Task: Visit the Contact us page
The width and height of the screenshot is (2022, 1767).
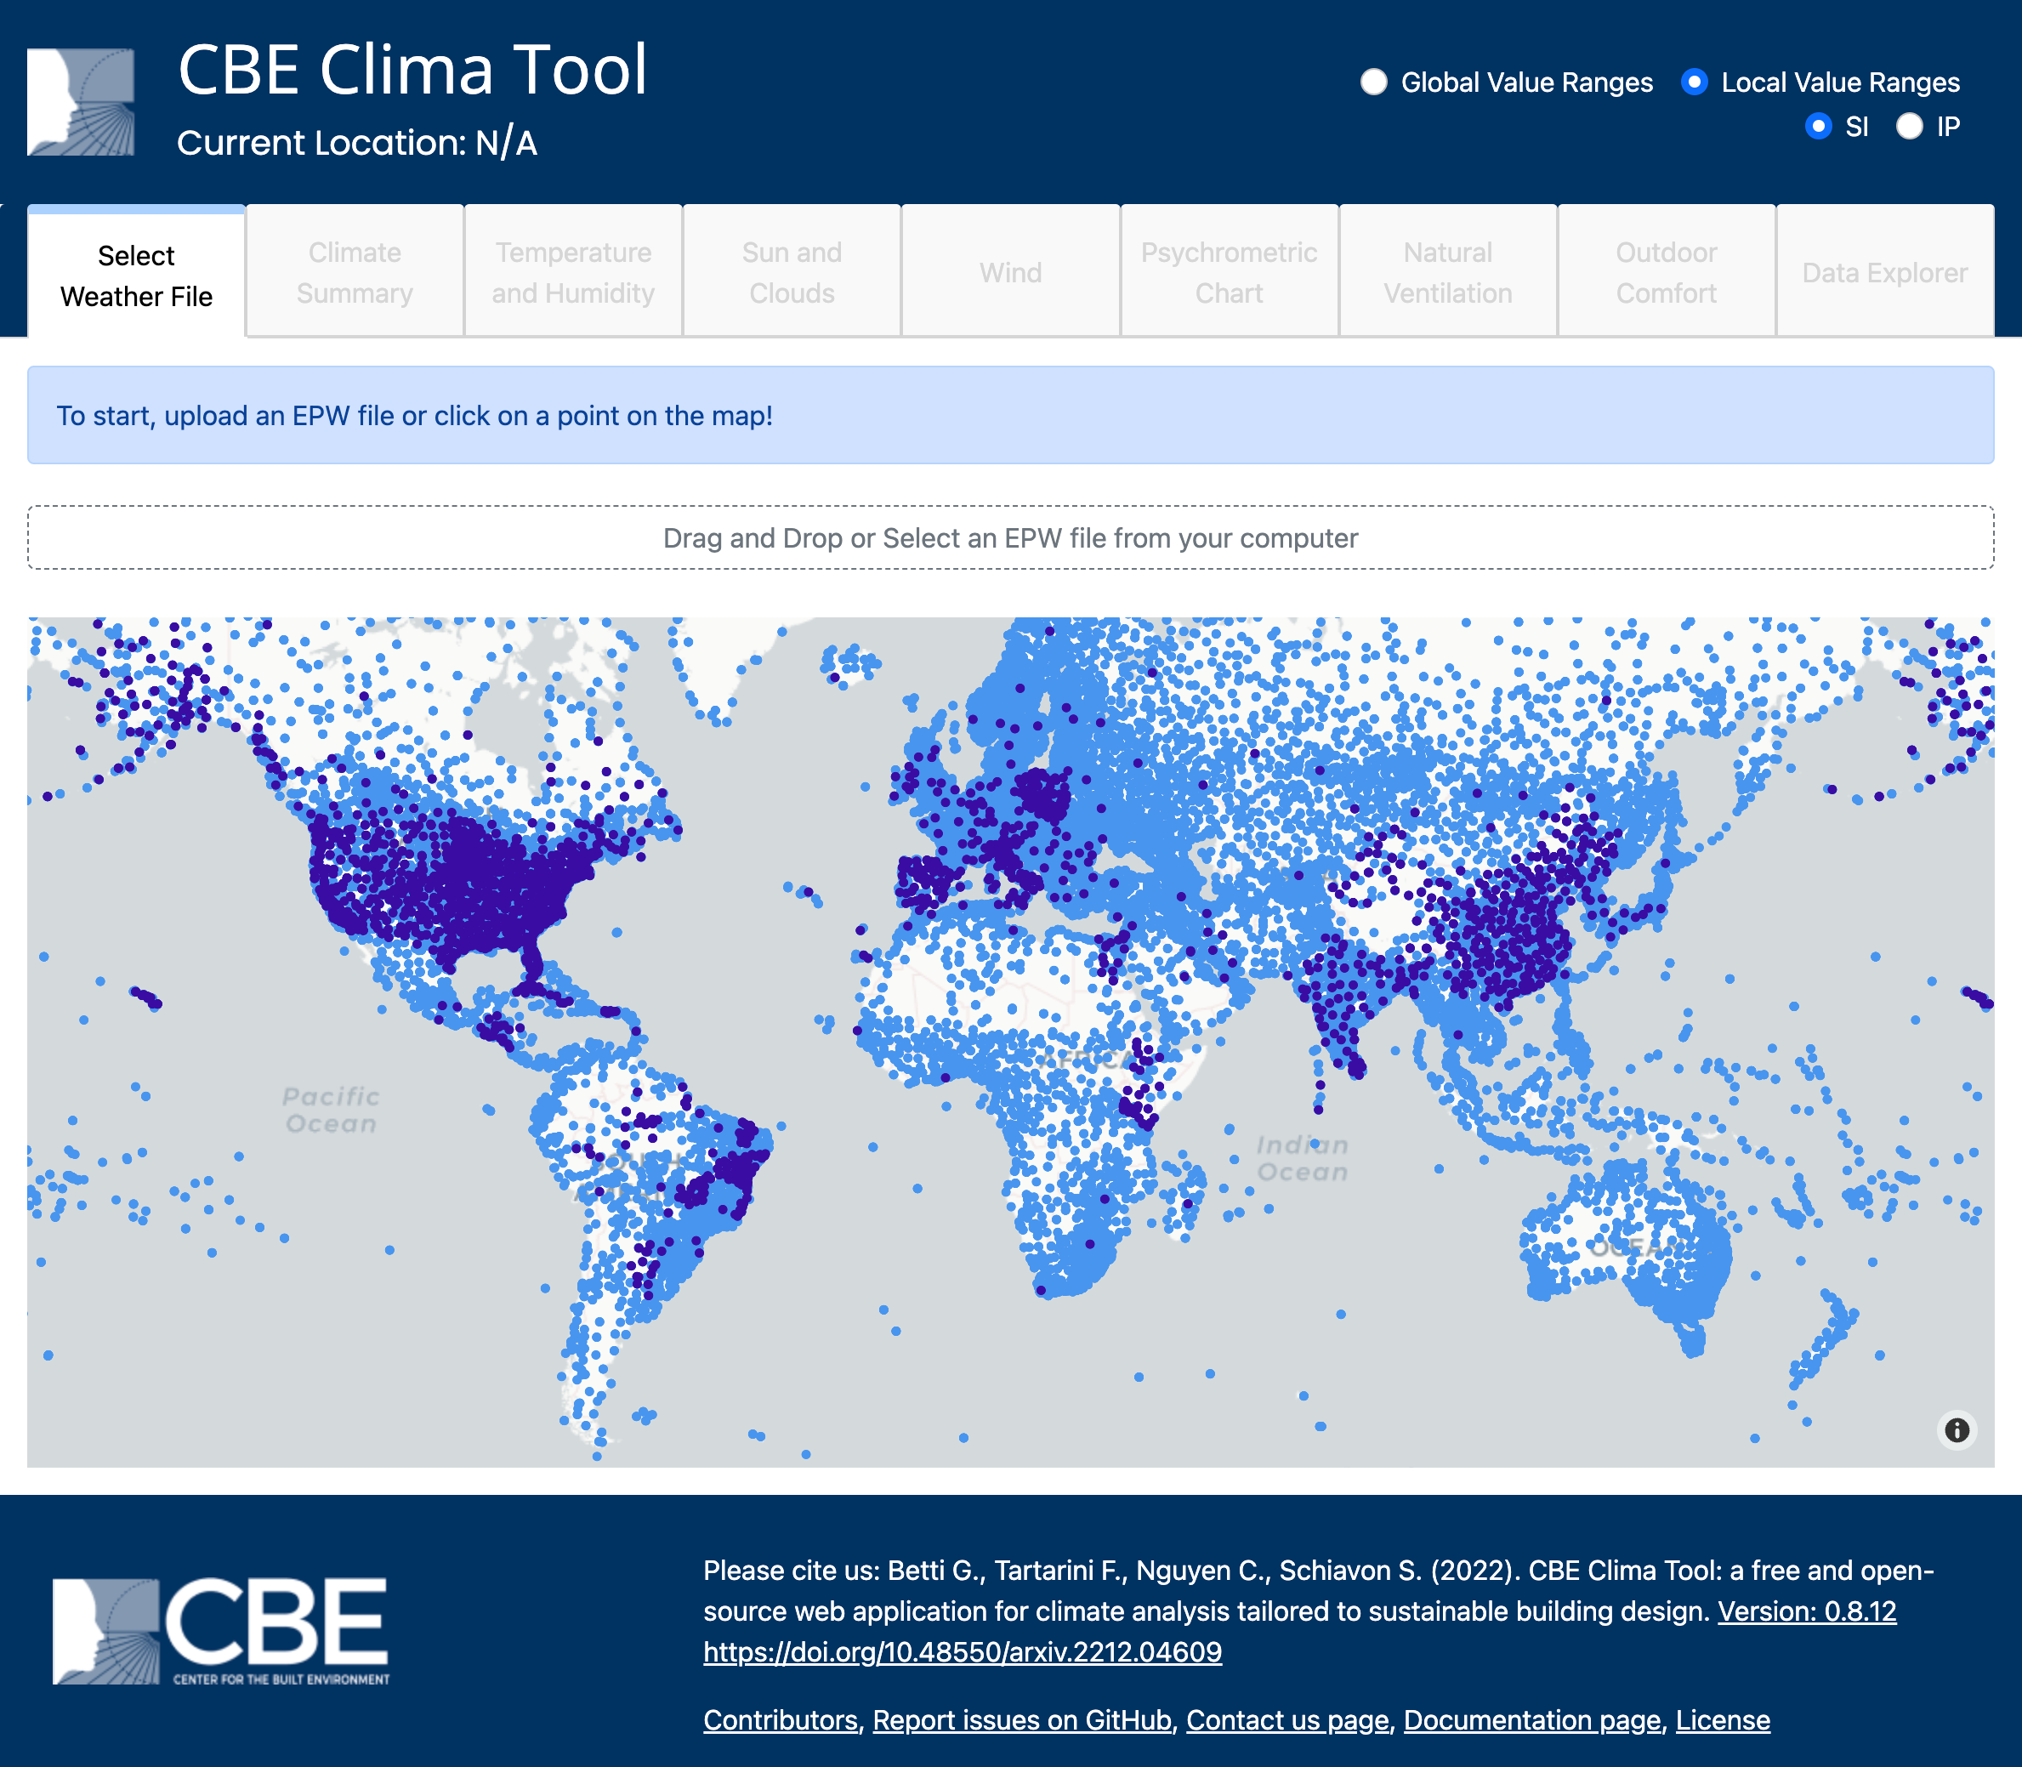Action: (1288, 1720)
